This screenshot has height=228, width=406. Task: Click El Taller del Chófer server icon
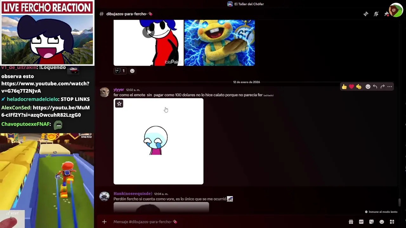[230, 4]
